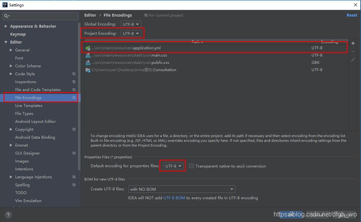Open Android Layout Editor page

click(x=36, y=121)
